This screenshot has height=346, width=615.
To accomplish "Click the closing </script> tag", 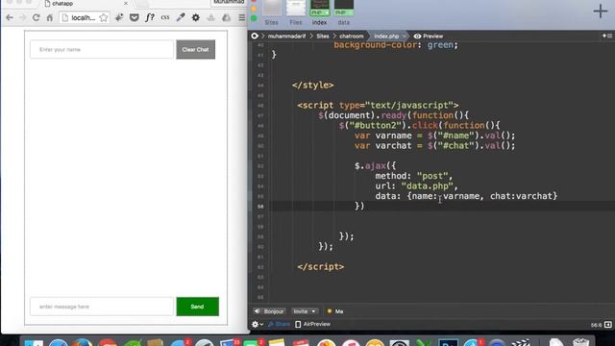I will pos(320,267).
